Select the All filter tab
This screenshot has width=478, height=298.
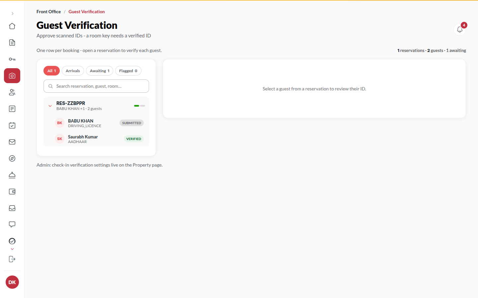51,71
